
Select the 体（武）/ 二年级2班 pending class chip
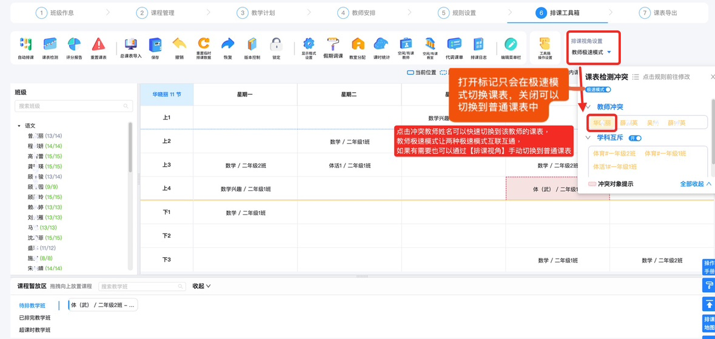pos(102,305)
